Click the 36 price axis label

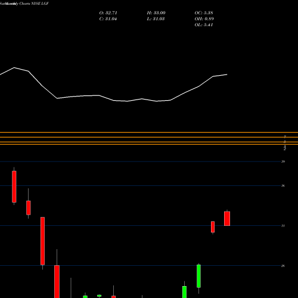point(283,185)
